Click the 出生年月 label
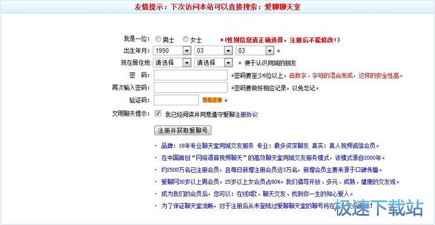The image size is (435, 225). click(136, 51)
